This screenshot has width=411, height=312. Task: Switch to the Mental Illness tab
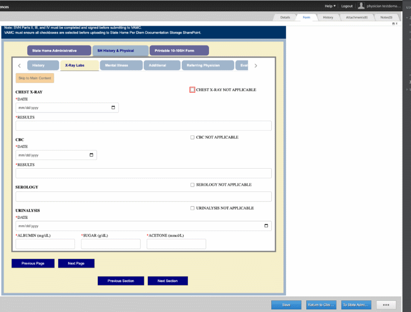click(x=117, y=65)
